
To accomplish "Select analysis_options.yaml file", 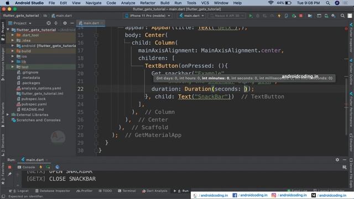I will pos(41,88).
